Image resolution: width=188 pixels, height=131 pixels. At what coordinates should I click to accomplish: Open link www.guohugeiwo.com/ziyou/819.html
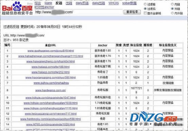click(x=51, y=51)
